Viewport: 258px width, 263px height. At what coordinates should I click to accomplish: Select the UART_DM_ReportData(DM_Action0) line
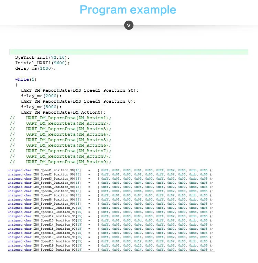(63, 112)
